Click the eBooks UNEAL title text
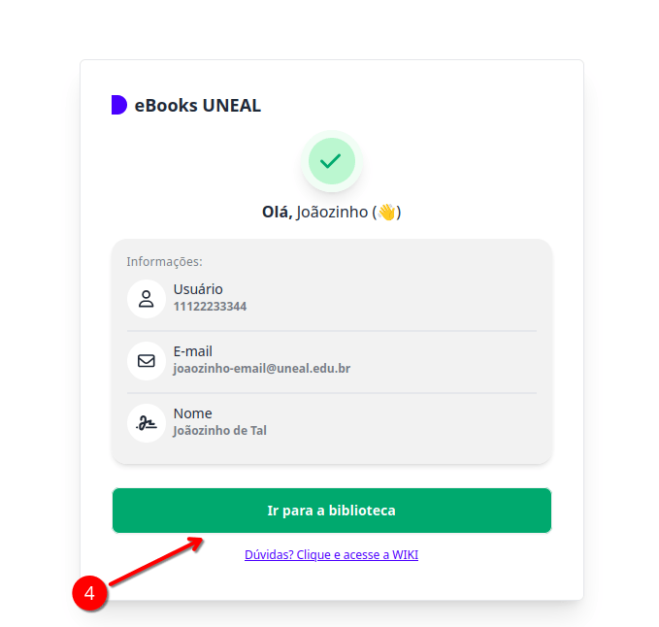This screenshot has width=659, height=627. [x=198, y=106]
